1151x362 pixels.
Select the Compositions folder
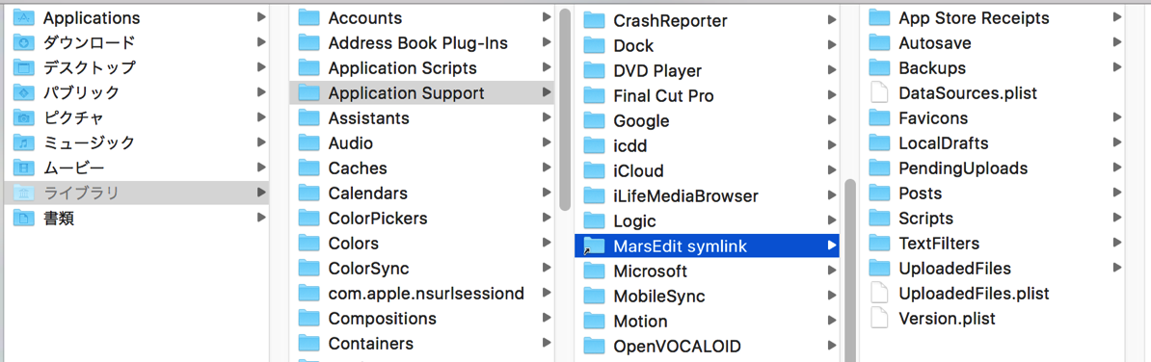click(422, 318)
